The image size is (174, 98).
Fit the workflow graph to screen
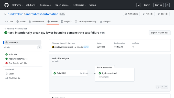point(158,87)
